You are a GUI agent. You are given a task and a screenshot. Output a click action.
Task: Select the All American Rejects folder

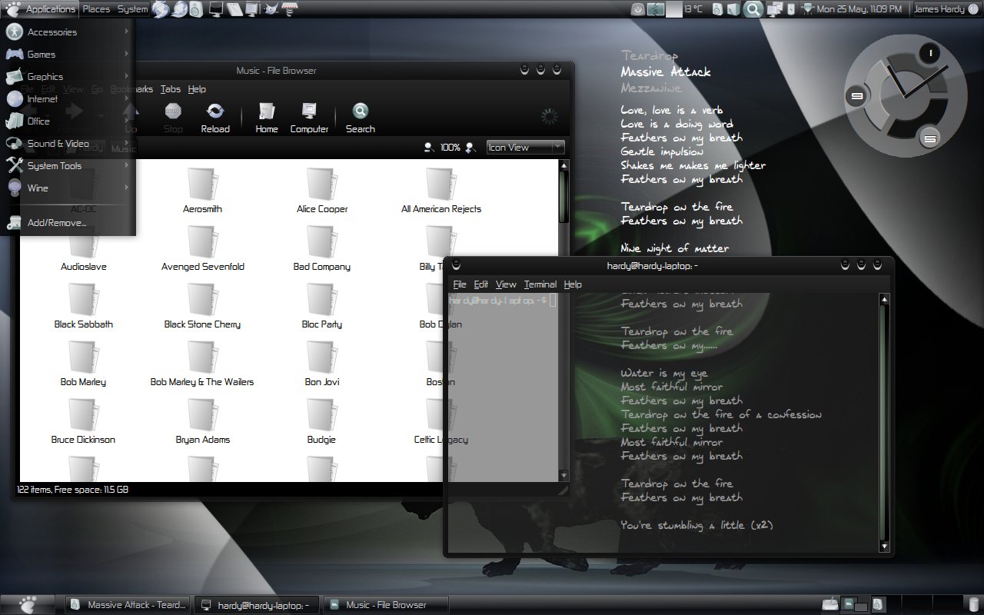(441, 191)
